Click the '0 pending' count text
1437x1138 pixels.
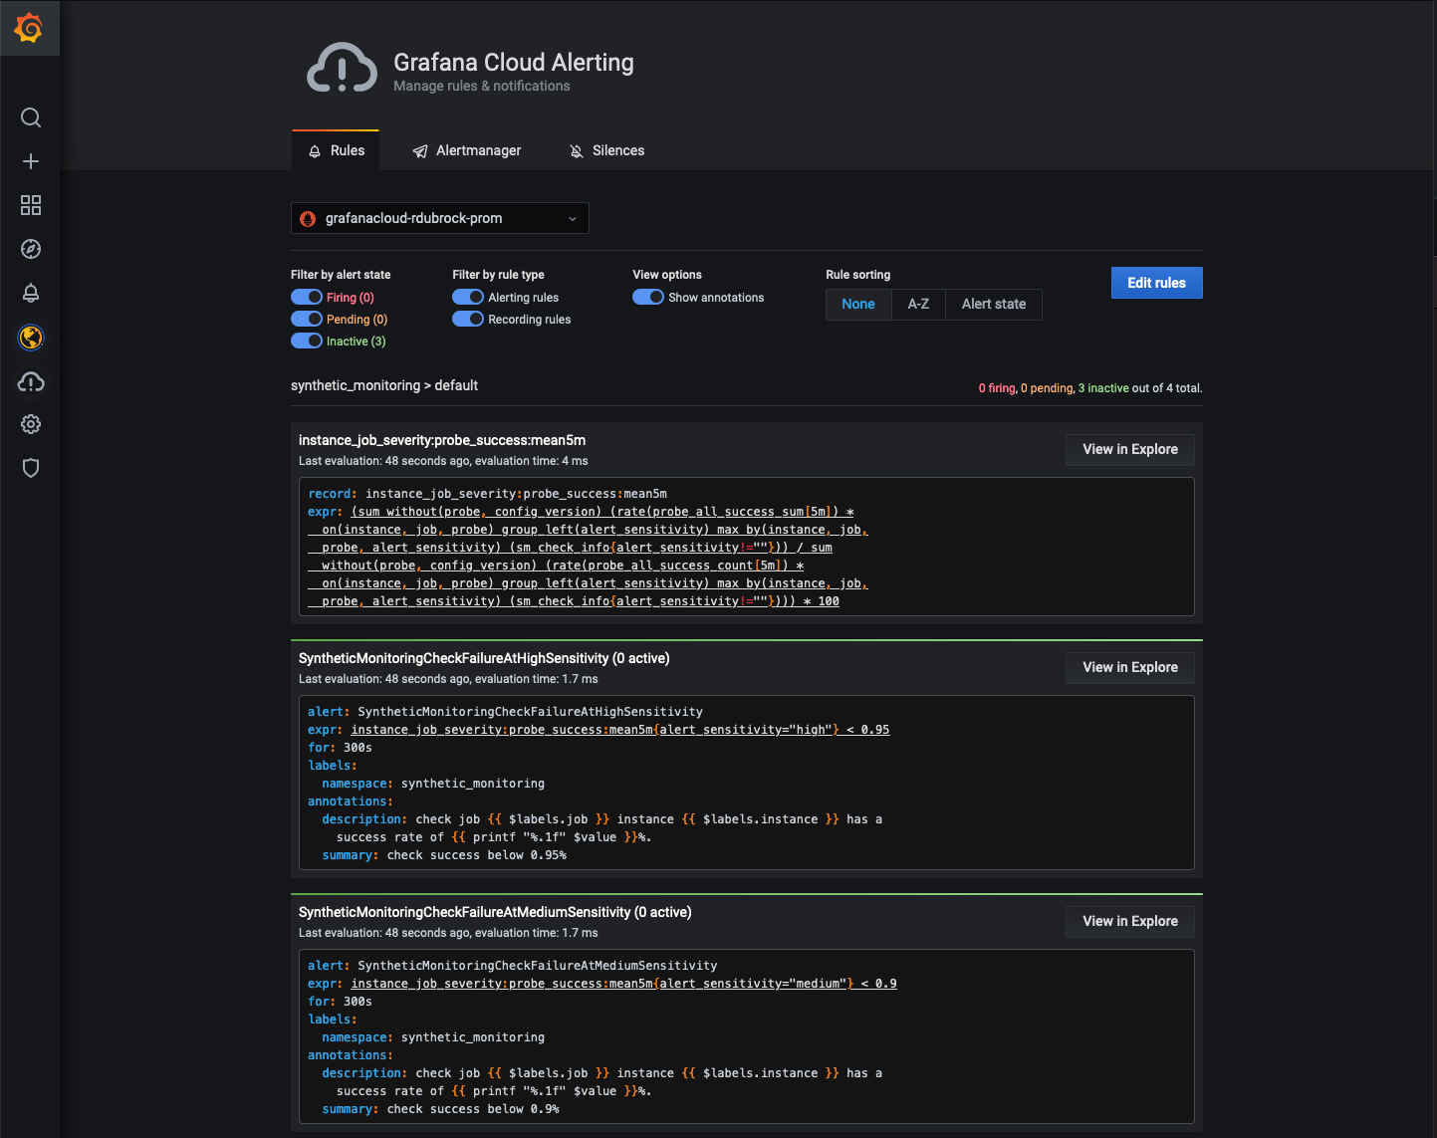[1048, 388]
